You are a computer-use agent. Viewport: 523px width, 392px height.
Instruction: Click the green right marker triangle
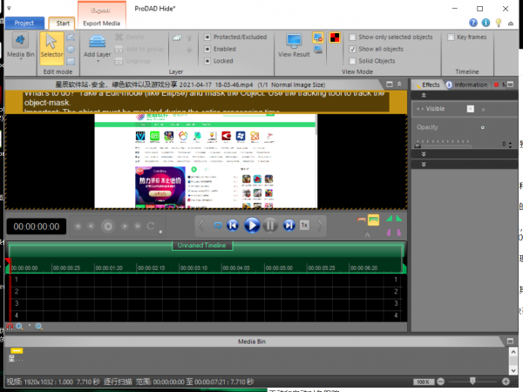click(x=399, y=219)
